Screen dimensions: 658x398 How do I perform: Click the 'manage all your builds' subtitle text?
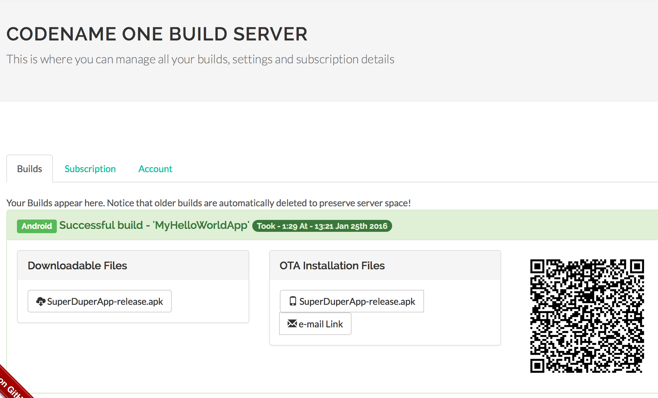[x=200, y=59]
